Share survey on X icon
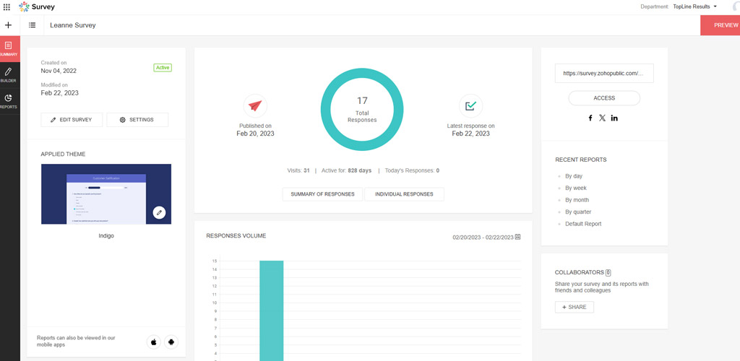Viewport: 740px width, 361px height. 602,118
